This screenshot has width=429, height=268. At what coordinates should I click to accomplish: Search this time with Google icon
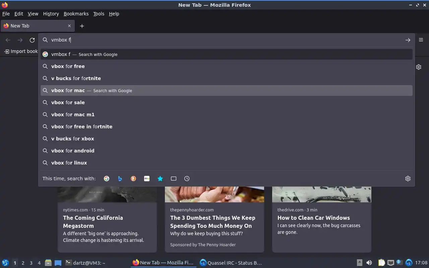(107, 179)
